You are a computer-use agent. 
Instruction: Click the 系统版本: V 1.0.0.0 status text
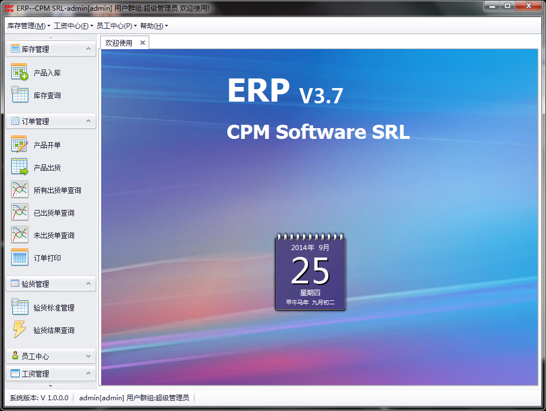coord(39,398)
